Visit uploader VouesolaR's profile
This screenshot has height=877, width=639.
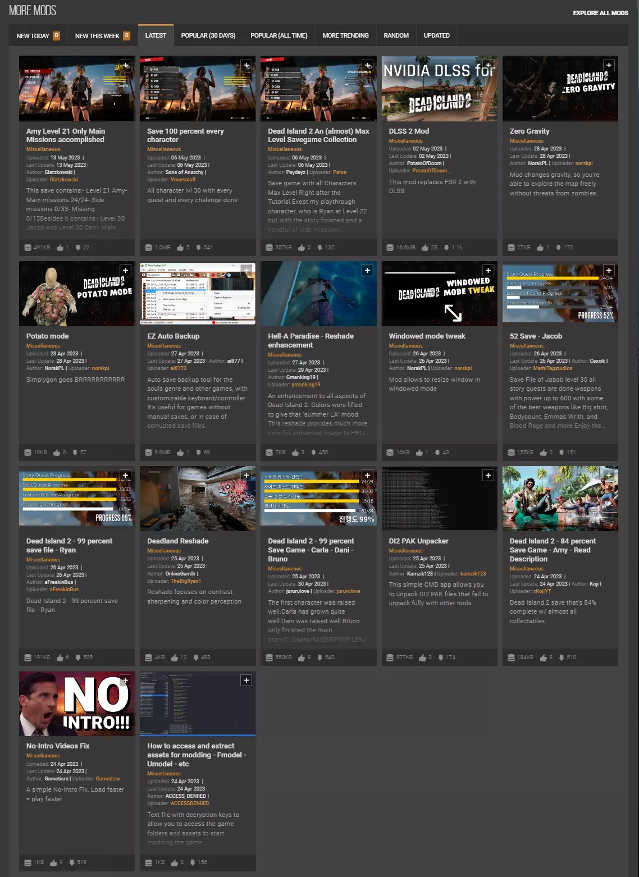[183, 180]
